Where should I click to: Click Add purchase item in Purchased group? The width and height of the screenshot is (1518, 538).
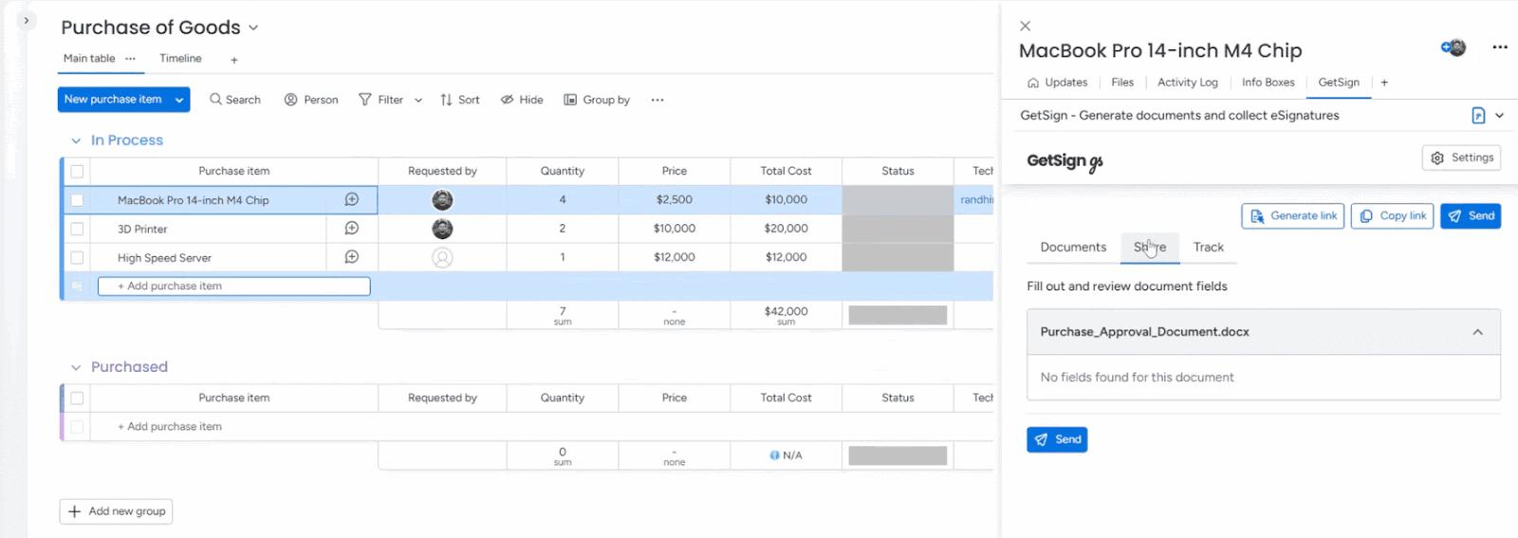coord(170,427)
